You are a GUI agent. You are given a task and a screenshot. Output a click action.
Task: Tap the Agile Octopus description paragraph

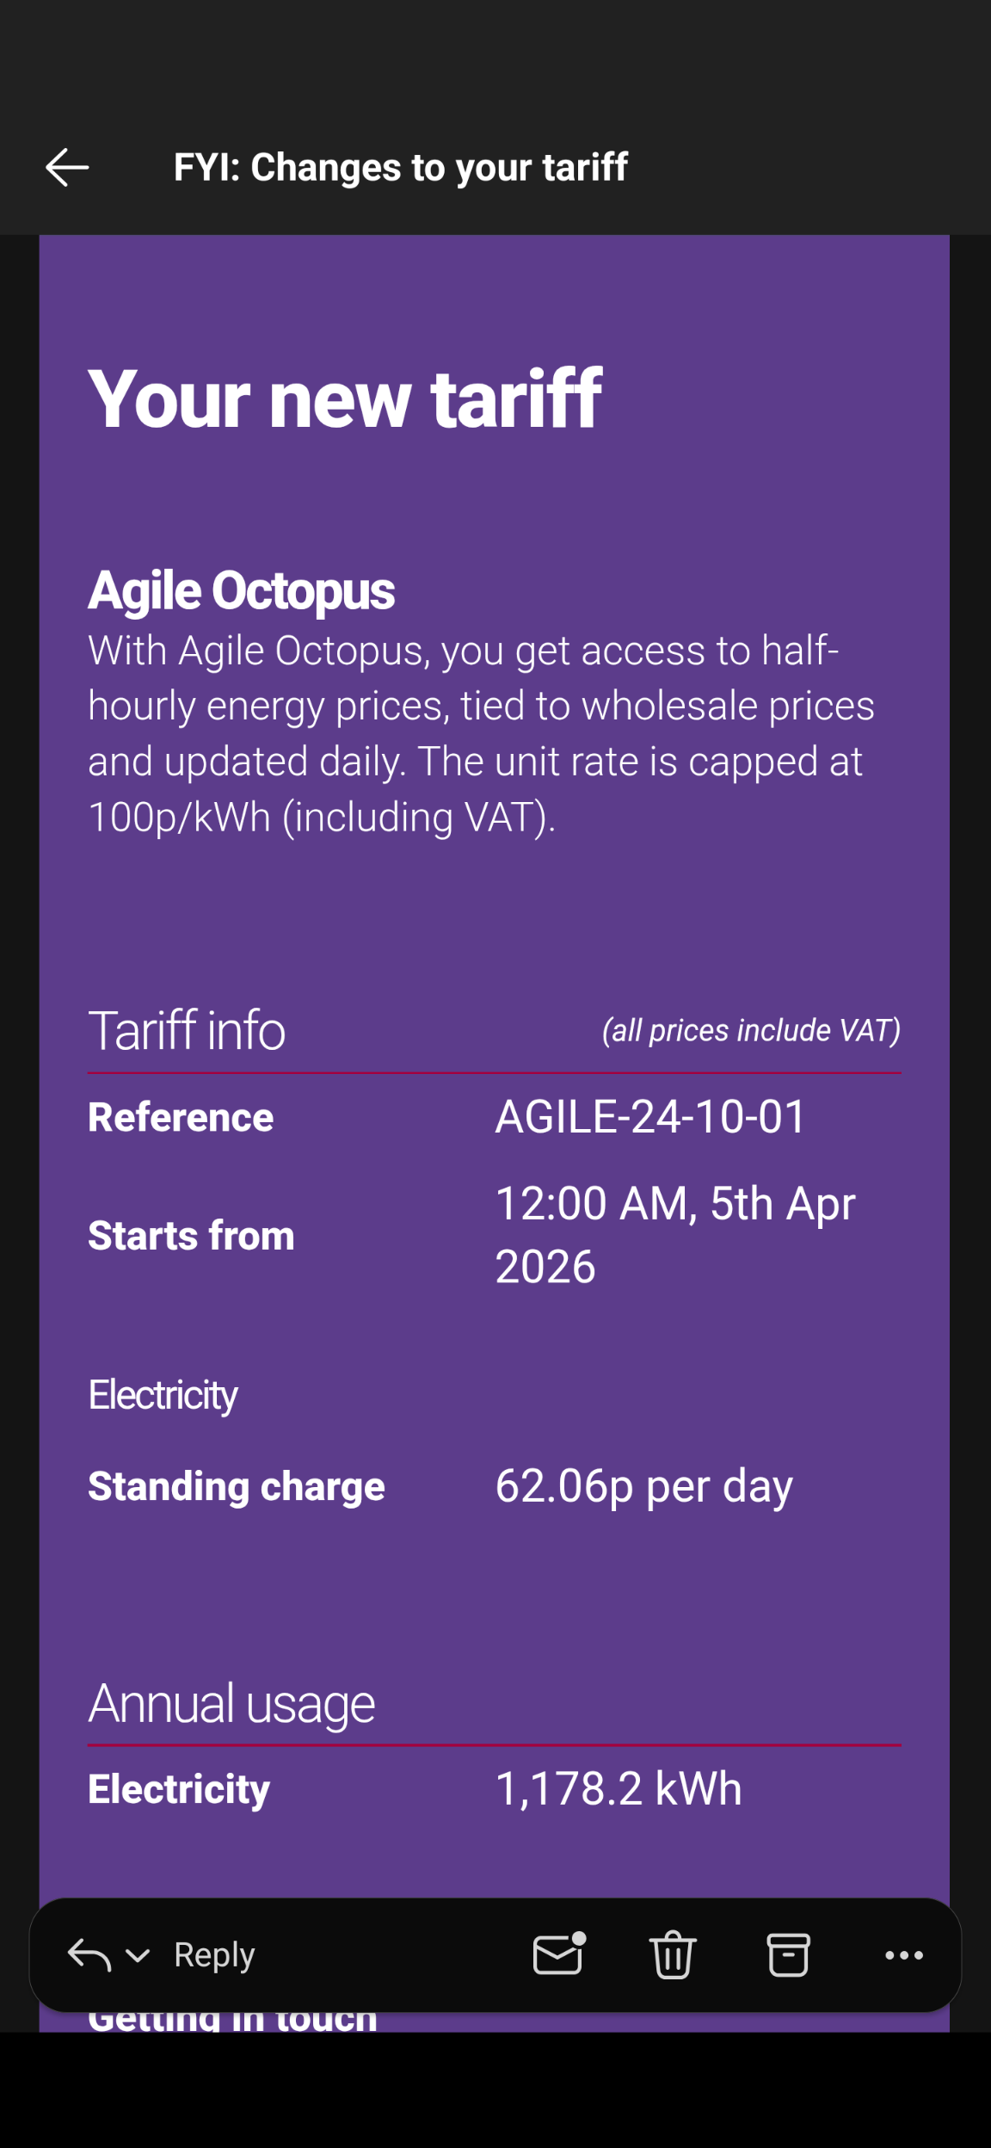[x=482, y=733]
